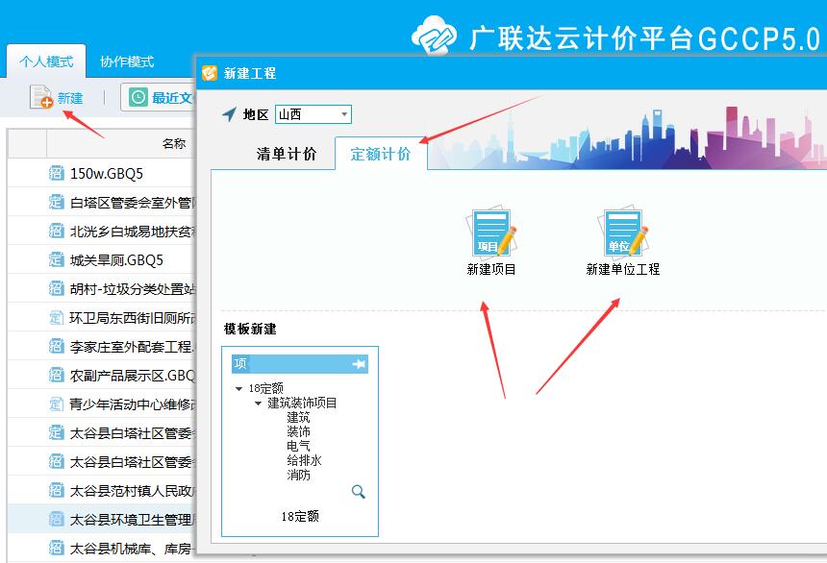The width and height of the screenshot is (827, 563).
Task: Select 给排水 in the template tree
Action: coord(304,460)
